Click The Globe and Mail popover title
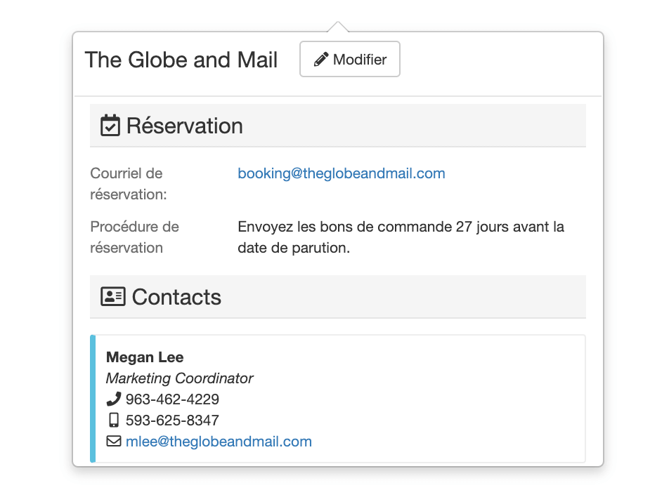Screen dimensions: 669x497 181,60
